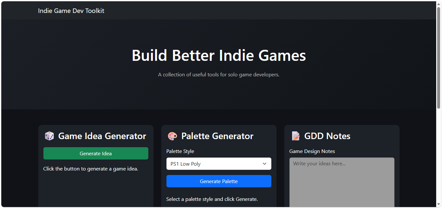Click the Generate Palette button
Viewport: 442px width, 208px height.
click(219, 181)
